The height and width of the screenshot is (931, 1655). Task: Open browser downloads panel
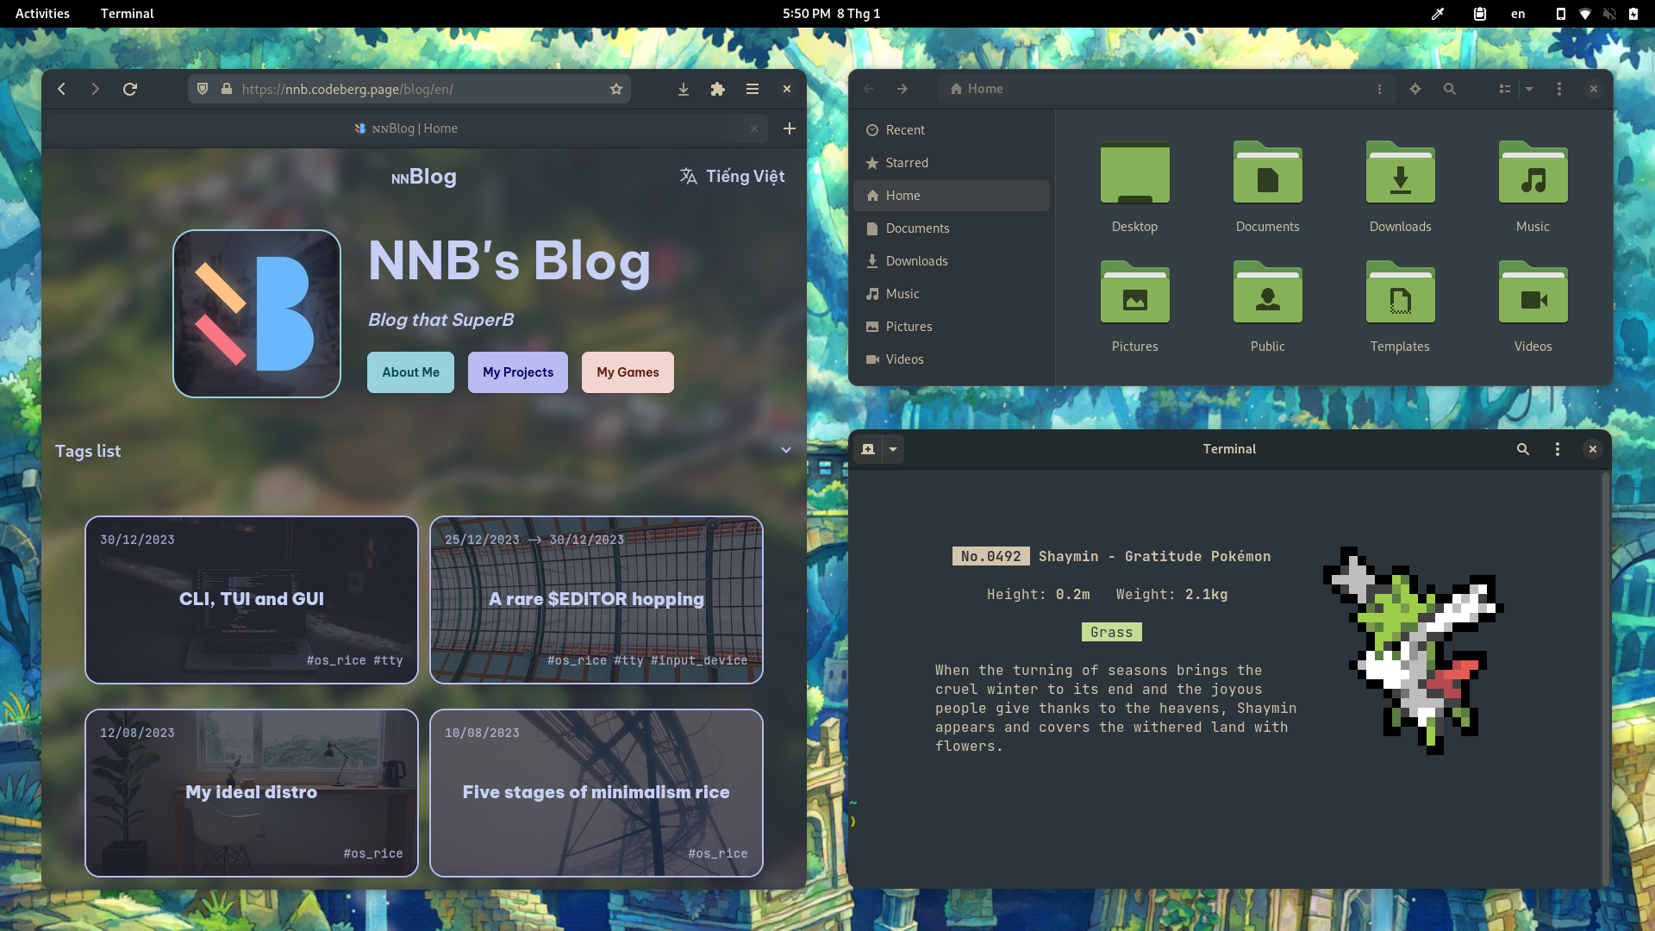[684, 89]
